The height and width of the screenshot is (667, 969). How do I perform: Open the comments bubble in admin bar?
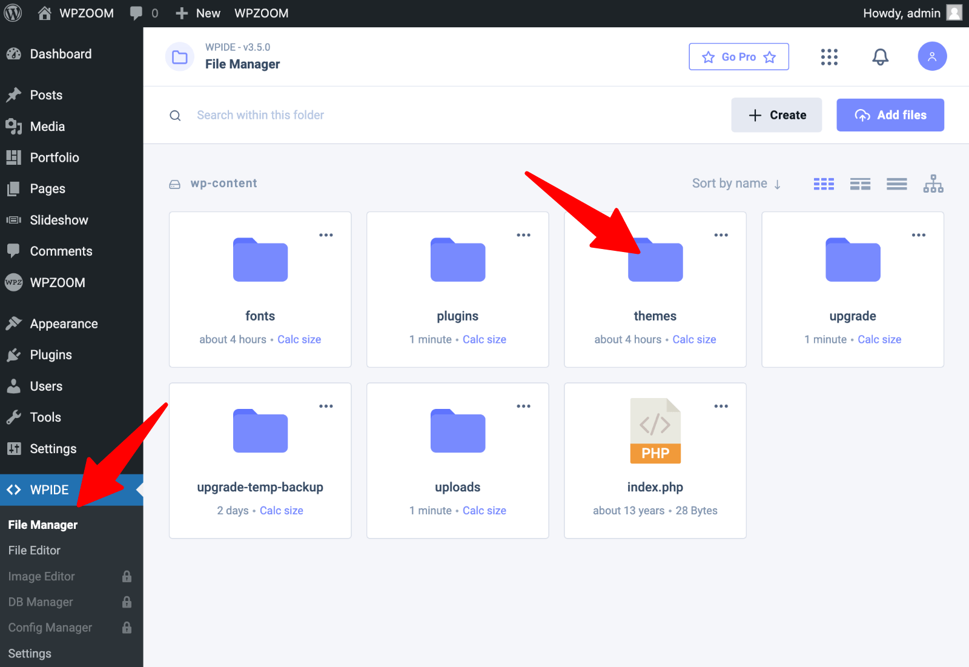144,13
